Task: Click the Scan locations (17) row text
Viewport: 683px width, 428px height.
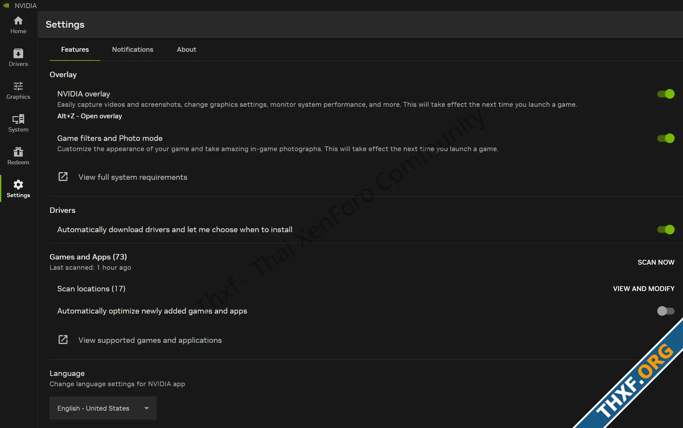Action: coord(91,289)
